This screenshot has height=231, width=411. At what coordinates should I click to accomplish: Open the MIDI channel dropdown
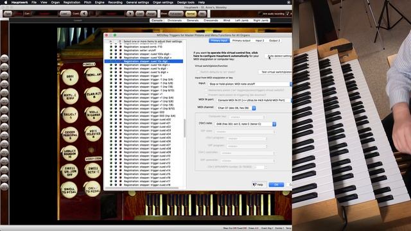[x=236, y=108]
